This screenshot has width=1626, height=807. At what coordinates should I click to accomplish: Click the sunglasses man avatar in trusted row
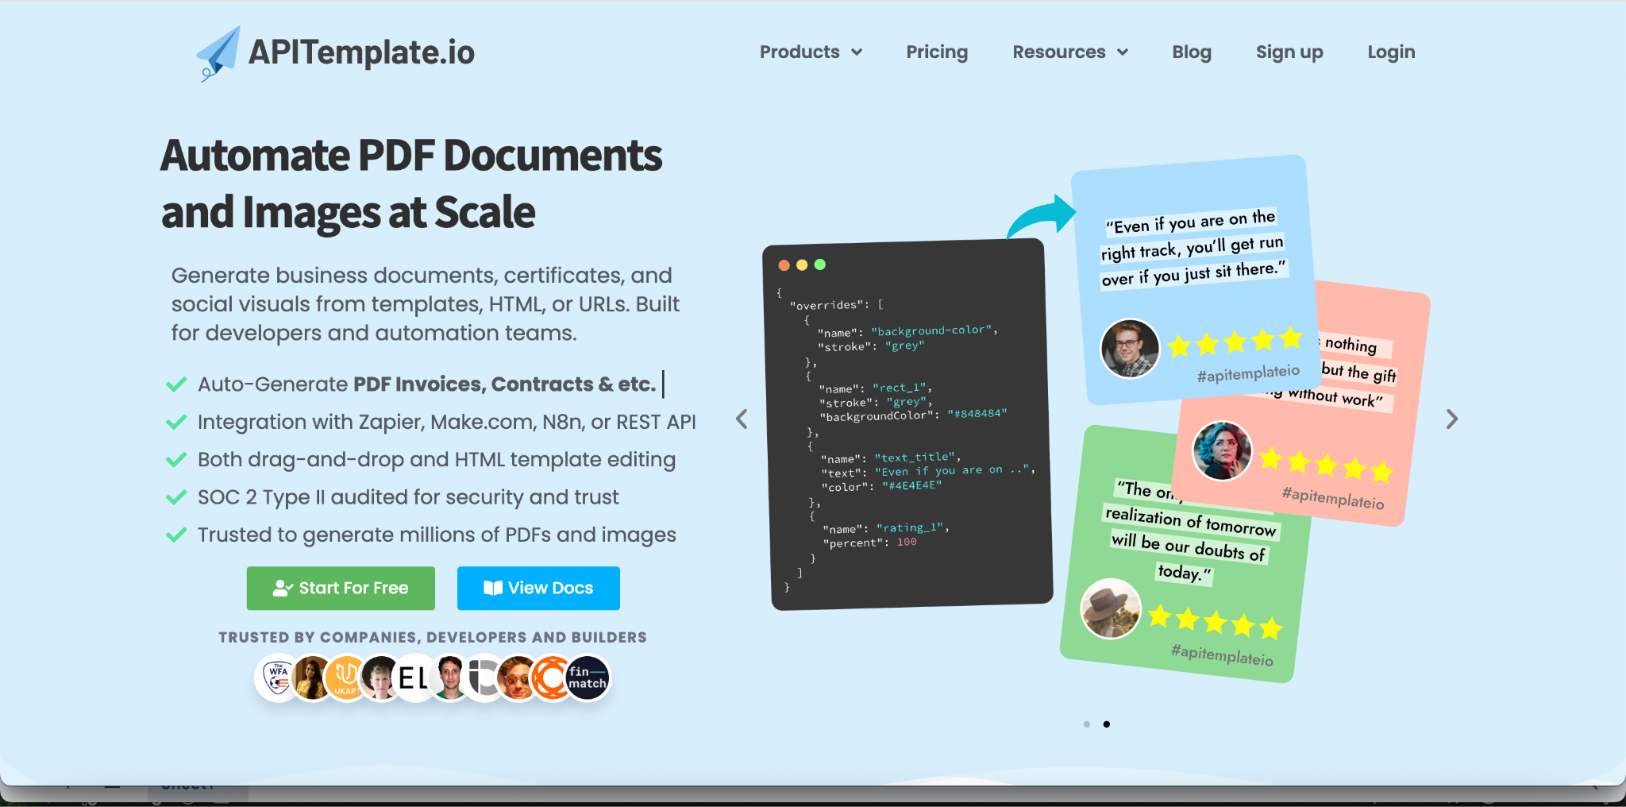coord(518,678)
